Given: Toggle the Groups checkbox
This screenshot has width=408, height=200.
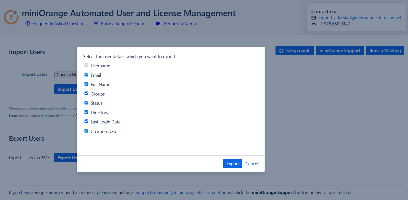Looking at the screenshot, I should pos(86,94).
